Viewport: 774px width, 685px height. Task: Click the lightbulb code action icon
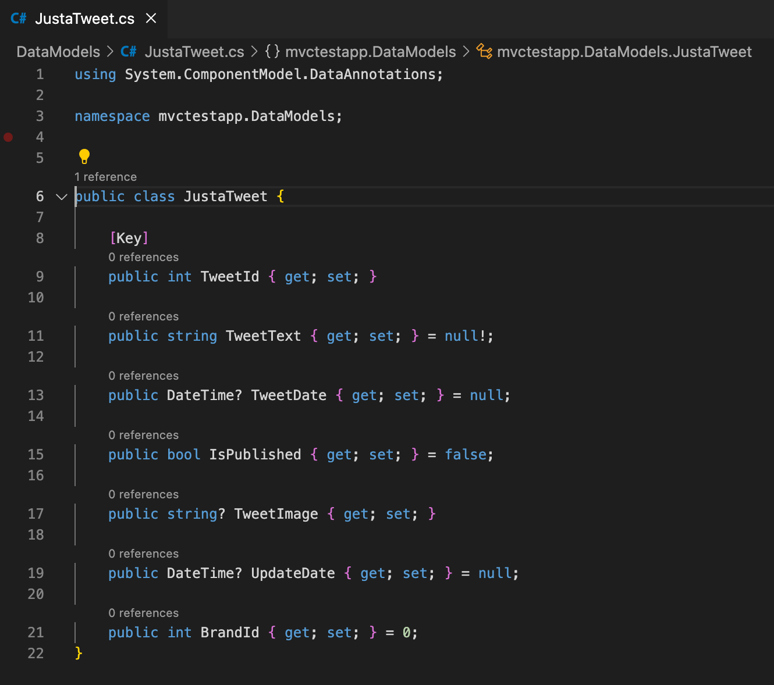tap(84, 156)
